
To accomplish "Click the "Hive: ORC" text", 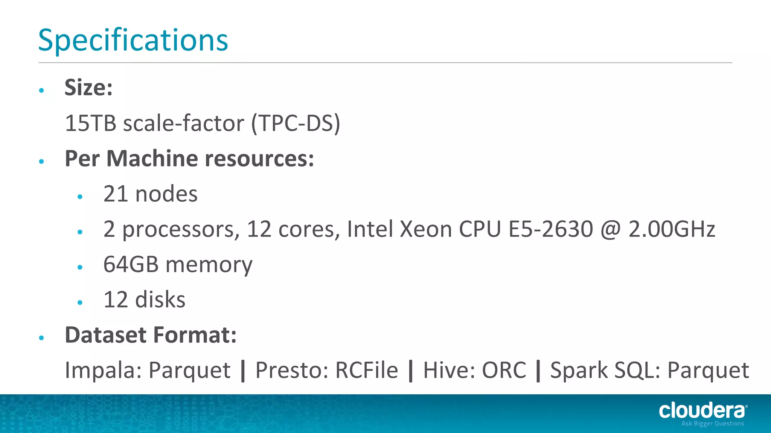I will [474, 370].
